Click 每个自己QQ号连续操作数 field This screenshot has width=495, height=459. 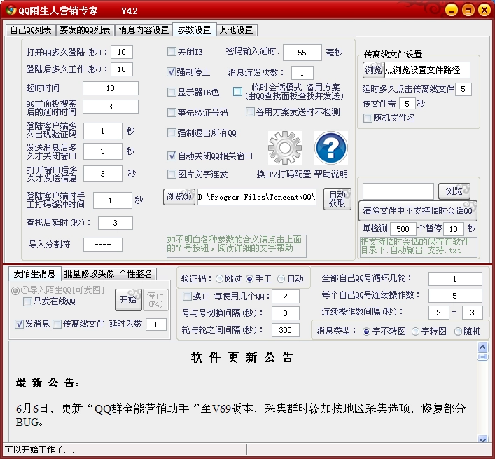[x=455, y=296]
